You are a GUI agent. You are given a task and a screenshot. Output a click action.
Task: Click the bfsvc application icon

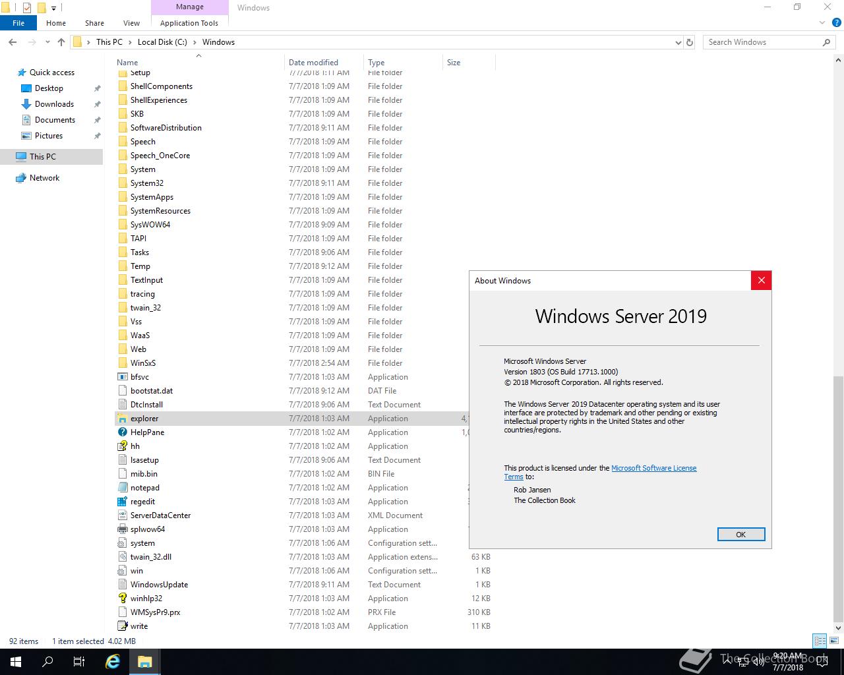tap(122, 377)
